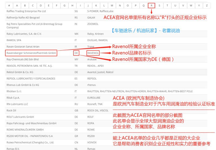216x150 pixels.
Task: Click Rilub S.p.A. company name
Action: click(13, 98)
